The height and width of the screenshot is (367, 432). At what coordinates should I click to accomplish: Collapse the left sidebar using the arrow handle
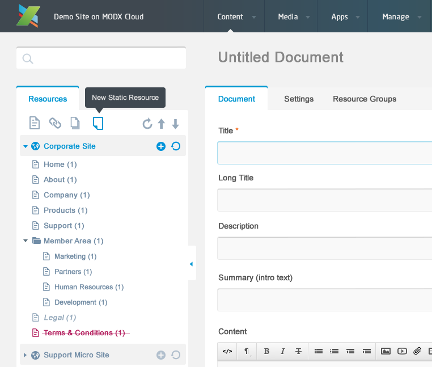(191, 264)
